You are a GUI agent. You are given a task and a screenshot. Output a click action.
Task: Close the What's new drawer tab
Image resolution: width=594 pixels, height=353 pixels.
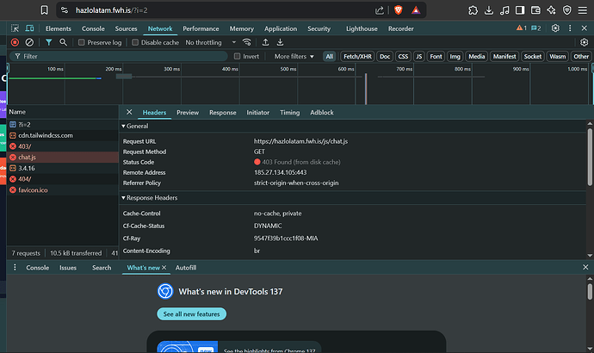(x=164, y=268)
